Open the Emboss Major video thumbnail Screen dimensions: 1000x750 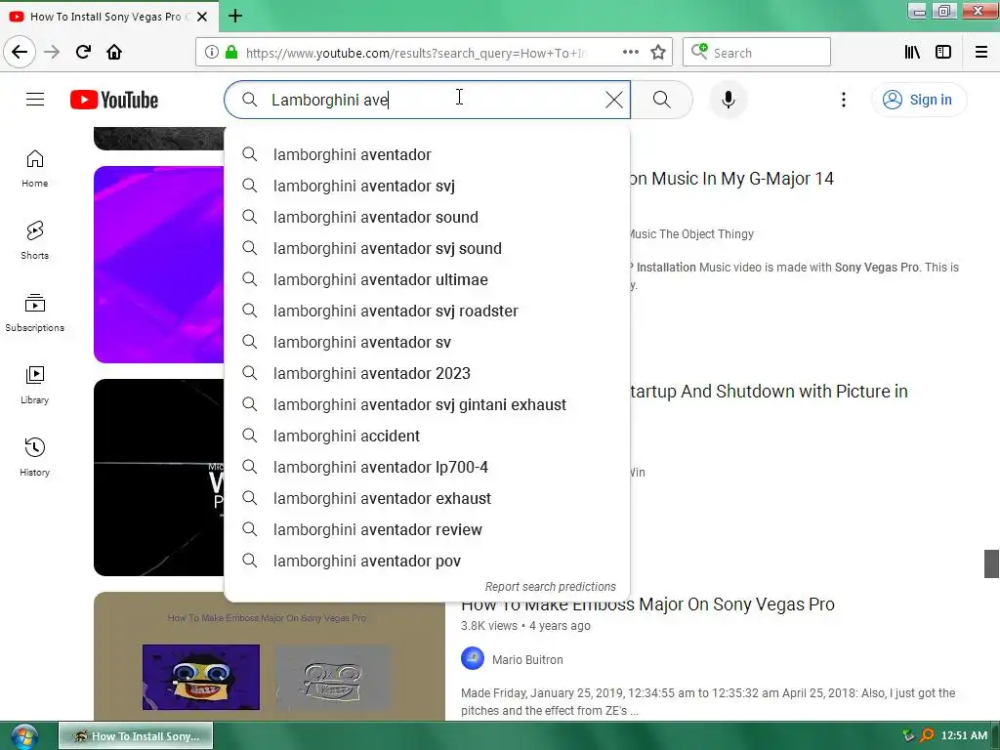270,657
